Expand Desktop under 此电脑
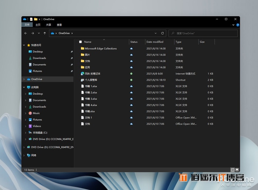The height and width of the screenshot is (190, 258). click(25, 94)
